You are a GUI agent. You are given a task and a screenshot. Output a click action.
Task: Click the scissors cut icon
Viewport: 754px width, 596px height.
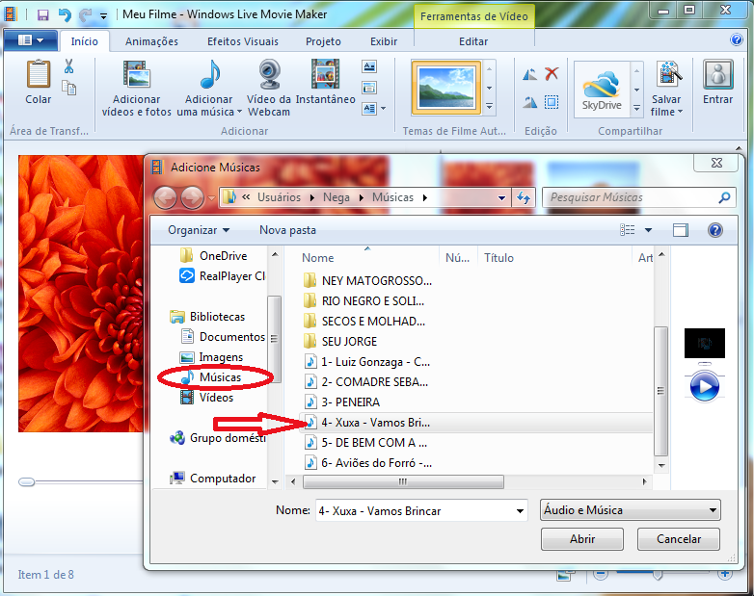tap(69, 66)
